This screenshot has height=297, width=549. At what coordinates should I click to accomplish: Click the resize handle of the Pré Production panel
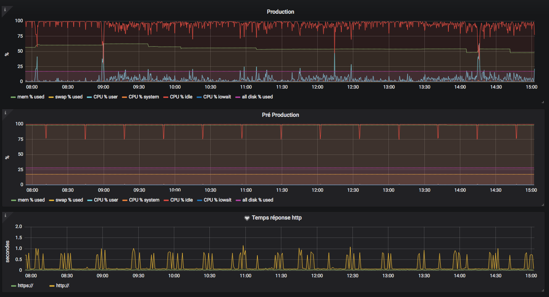pos(543,205)
